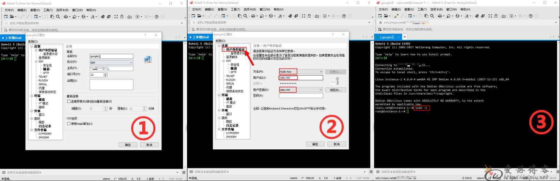Collapse 连接 tree node in first dialog
This screenshot has width=560, height=181.
32,47
